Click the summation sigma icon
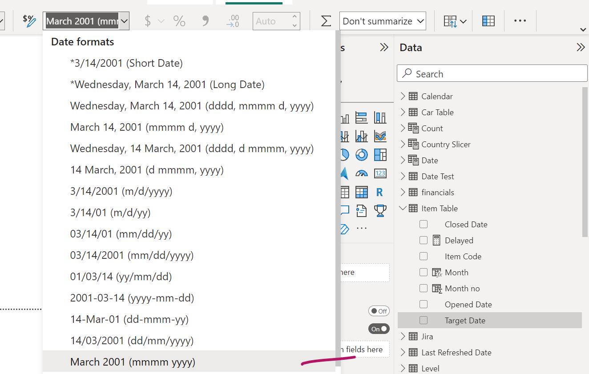Screen dimensions: 589x374 [326, 21]
